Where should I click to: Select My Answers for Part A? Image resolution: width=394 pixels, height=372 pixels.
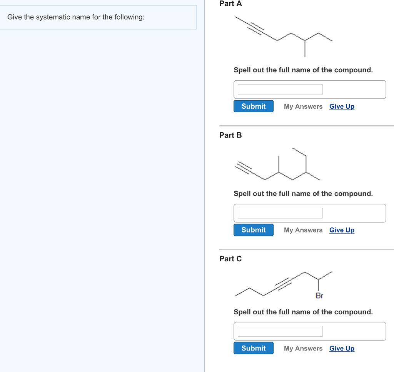303,106
